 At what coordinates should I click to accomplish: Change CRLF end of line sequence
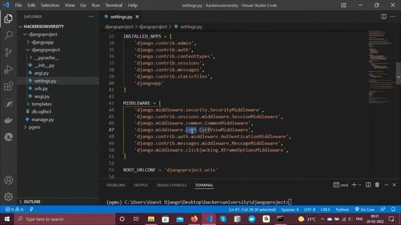[325, 209]
